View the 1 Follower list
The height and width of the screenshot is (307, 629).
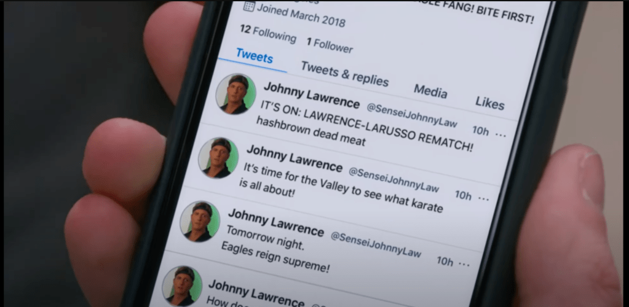coord(330,45)
